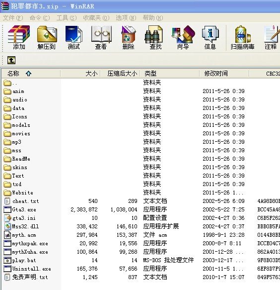Click the 解压到 (Extract to) toolbar icon
This screenshot has height=290, width=280.
point(47,38)
